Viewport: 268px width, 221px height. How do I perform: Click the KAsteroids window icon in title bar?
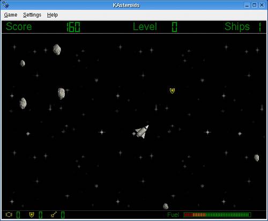(x=5, y=5)
